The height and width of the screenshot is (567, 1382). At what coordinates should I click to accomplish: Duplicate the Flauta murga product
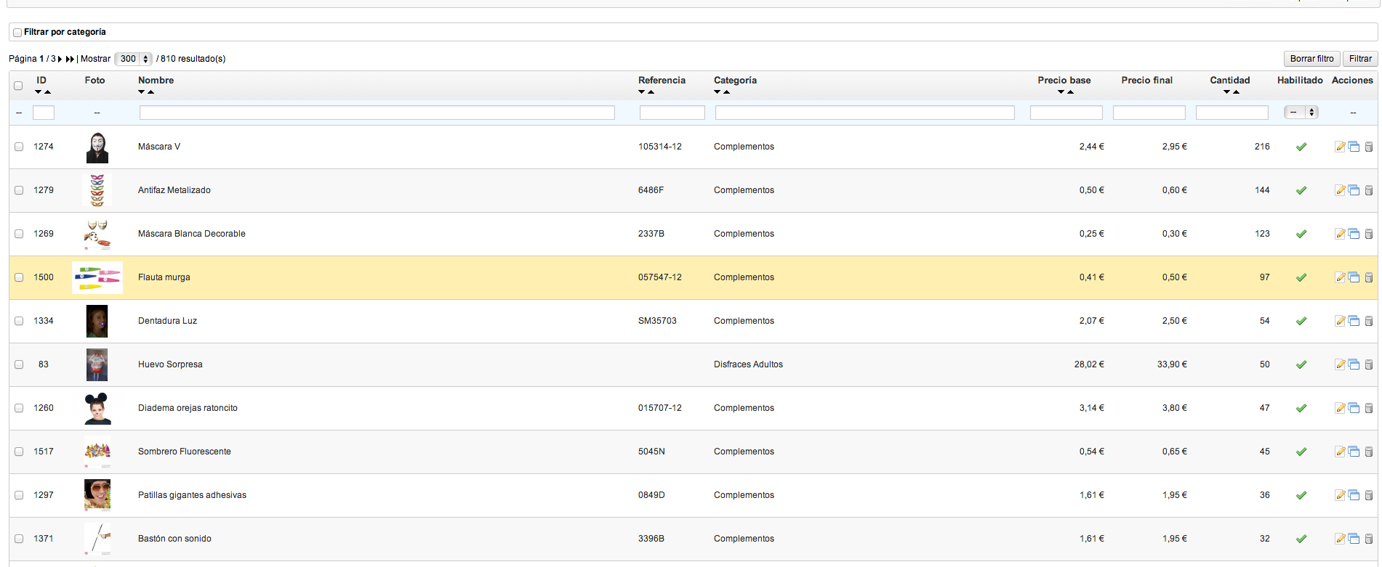point(1354,277)
